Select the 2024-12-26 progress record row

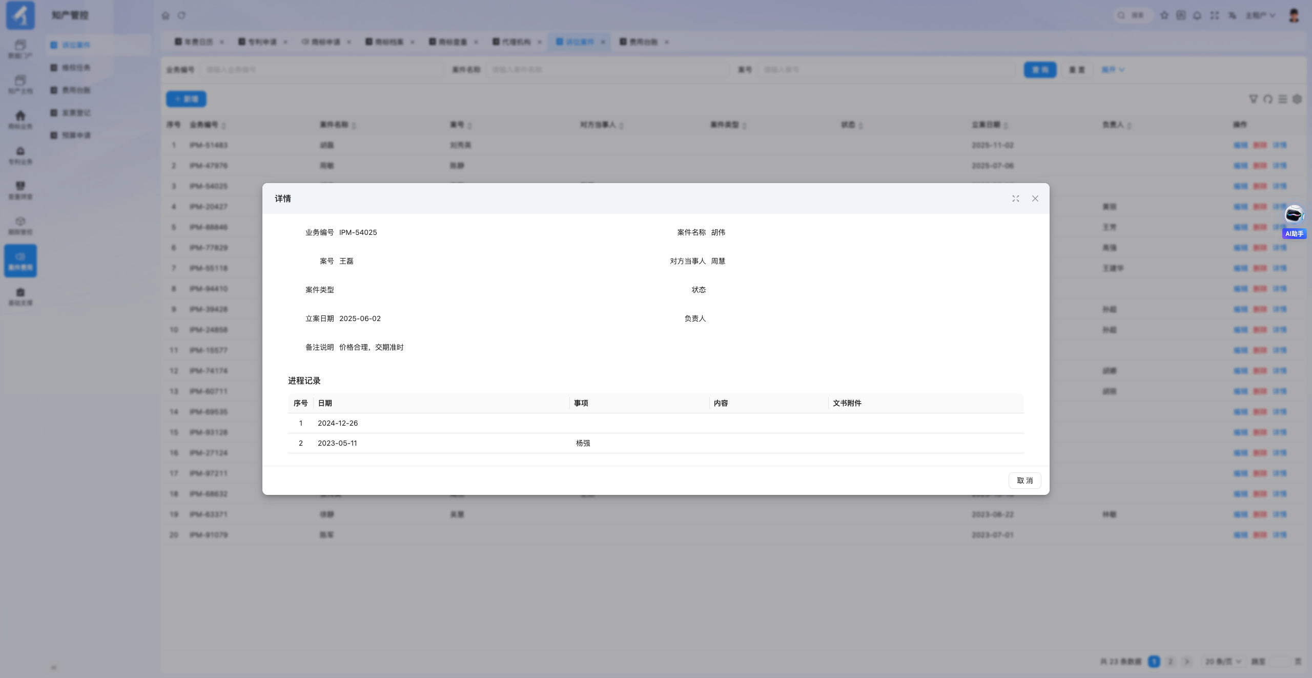click(x=655, y=423)
